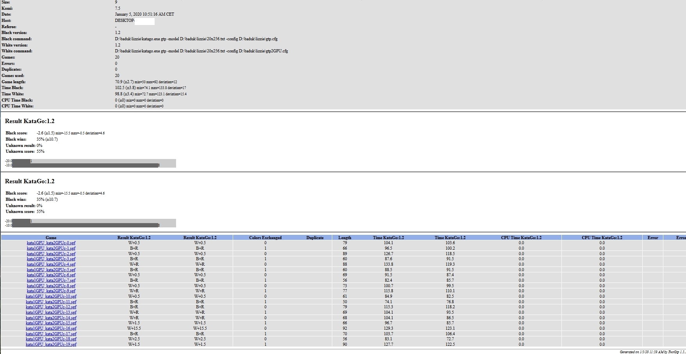Open the kata1GPU_kata2GPUc-0.sgf game link
The width and height of the screenshot is (686, 354).
51,243
